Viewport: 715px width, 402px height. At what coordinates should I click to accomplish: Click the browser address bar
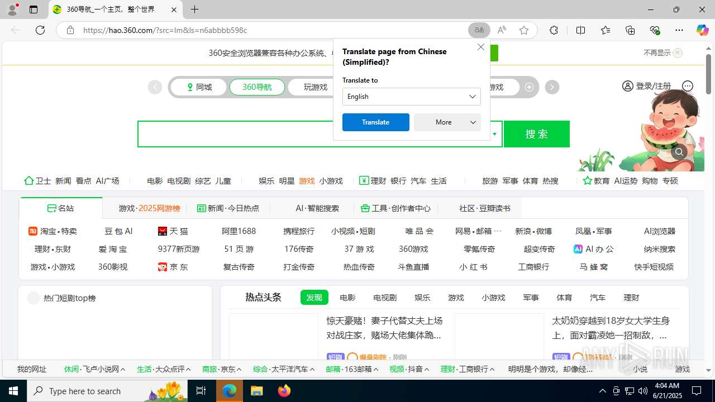274,30
